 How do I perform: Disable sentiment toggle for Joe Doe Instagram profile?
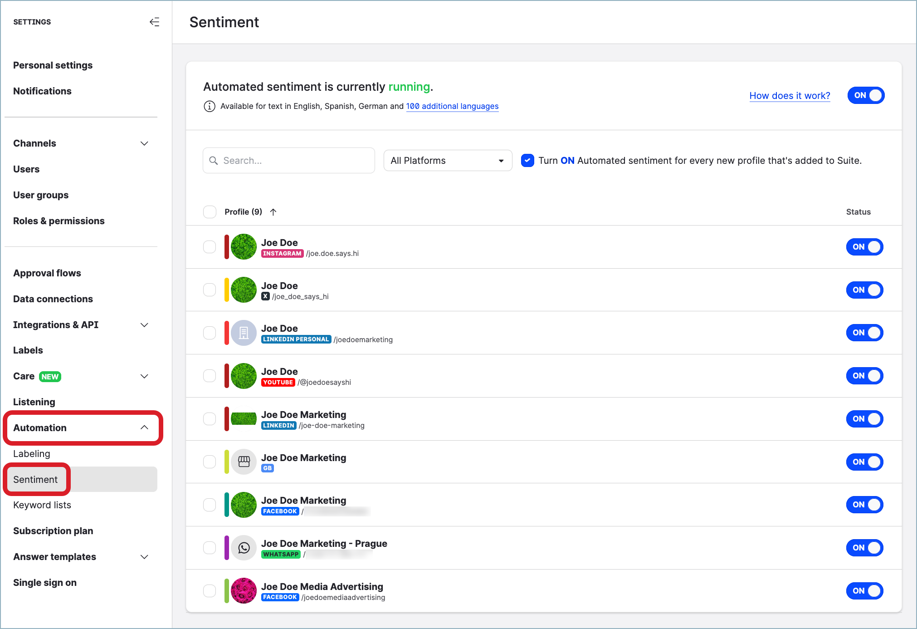pos(866,246)
